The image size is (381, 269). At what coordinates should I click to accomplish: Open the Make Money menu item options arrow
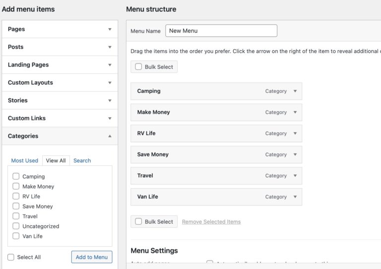tap(295, 112)
